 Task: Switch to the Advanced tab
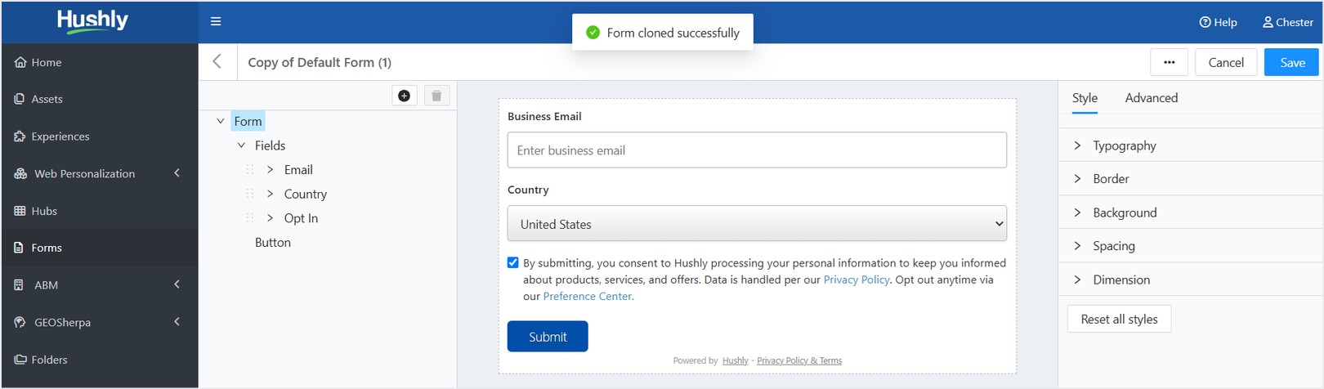click(x=1152, y=98)
